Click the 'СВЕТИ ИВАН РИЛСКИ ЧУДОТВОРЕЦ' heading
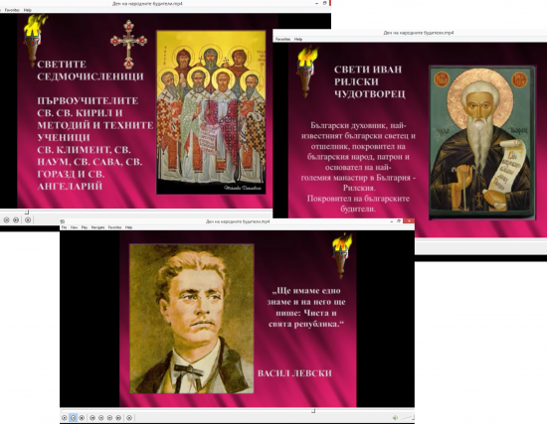This screenshot has width=547, height=424. point(369,81)
